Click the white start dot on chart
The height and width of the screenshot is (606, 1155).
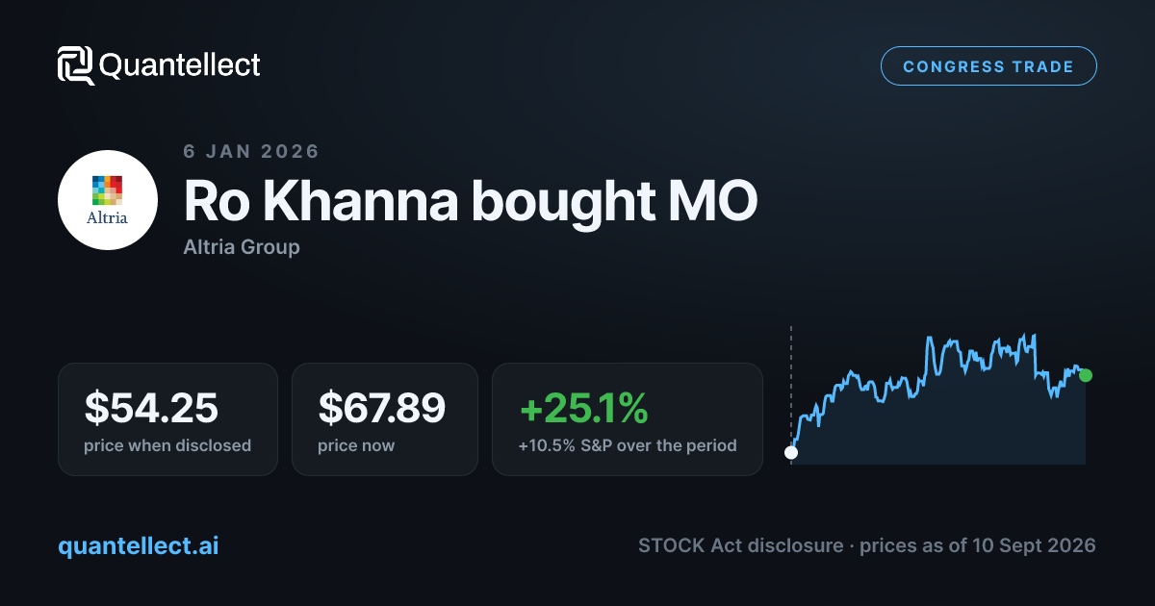click(x=791, y=452)
